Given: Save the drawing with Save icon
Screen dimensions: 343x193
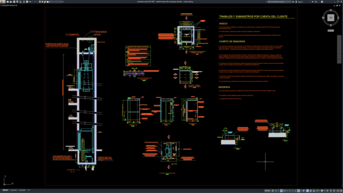Looking at the screenshot, I should pyautogui.click(x=14, y=2).
